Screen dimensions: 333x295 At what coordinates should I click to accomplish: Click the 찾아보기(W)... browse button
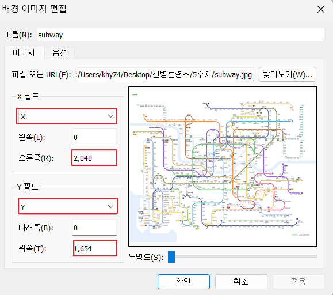pyautogui.click(x=288, y=75)
